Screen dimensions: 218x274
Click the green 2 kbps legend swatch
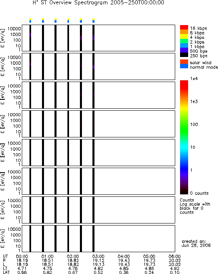[184, 41]
